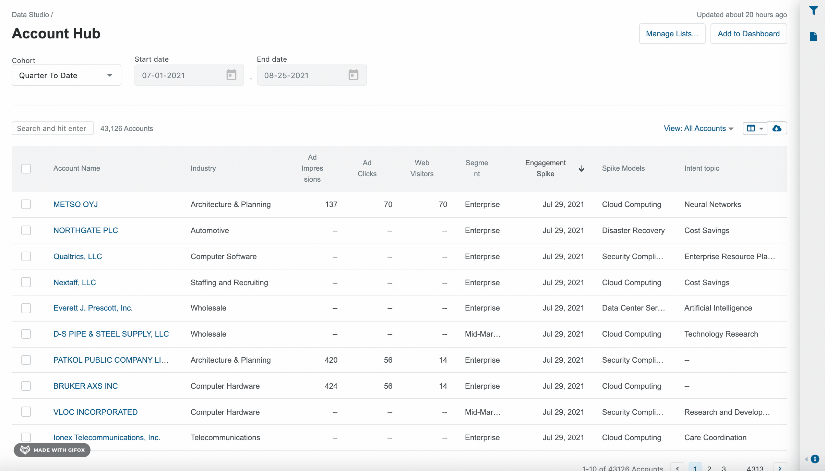Open Qualtrics, LLC account link
Screen dimensions: 825x471
[78, 256]
